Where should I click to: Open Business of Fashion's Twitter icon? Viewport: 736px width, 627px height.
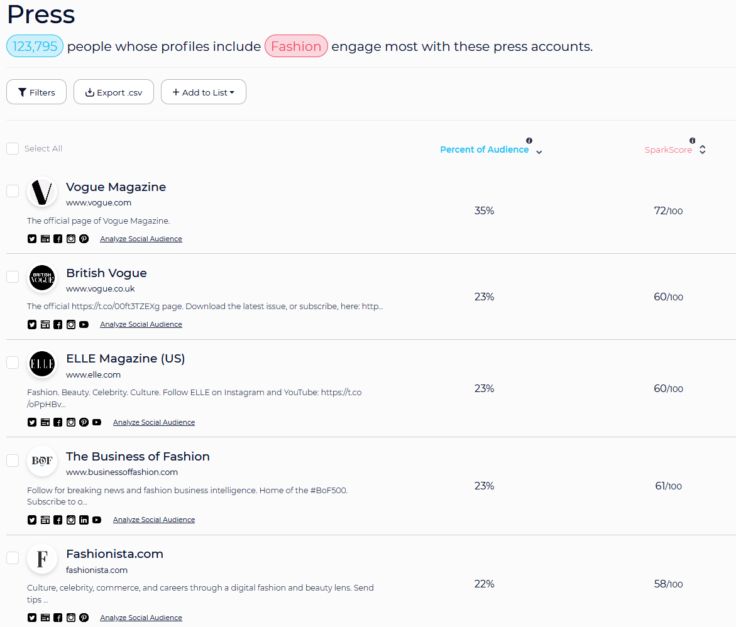pos(32,520)
